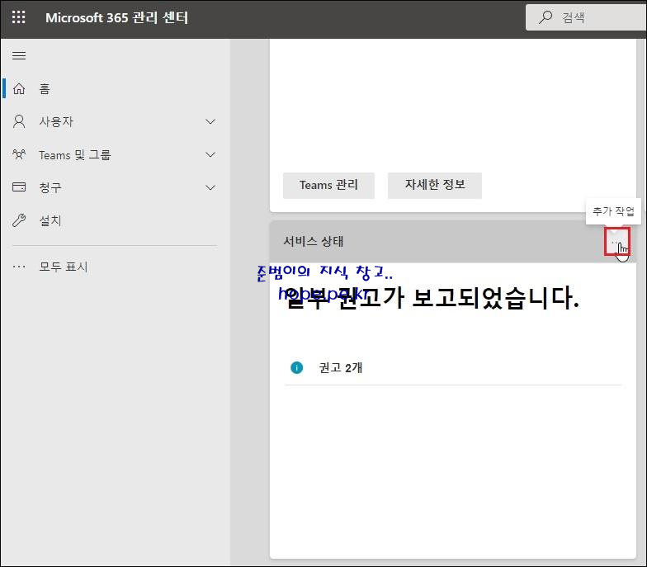Expand the 청구 chevron
Viewport: 647px width, 567px height.
[x=210, y=188]
